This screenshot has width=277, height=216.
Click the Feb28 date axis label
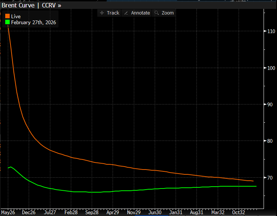pos(71,212)
